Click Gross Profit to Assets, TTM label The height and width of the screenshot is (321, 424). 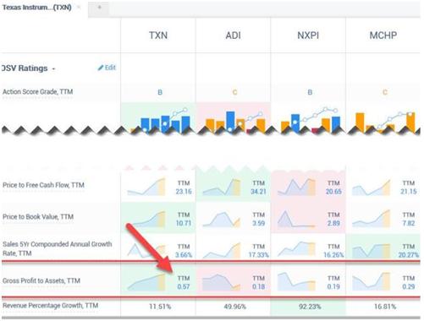coord(41,280)
